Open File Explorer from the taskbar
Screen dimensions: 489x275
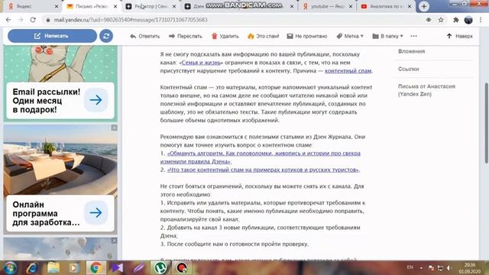(53, 267)
